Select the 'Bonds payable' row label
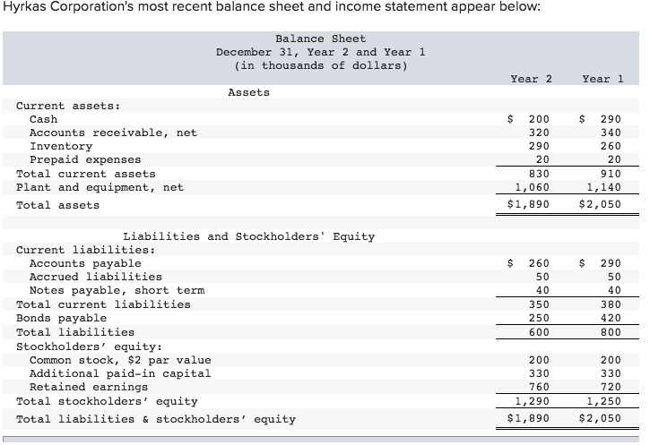This screenshot has width=650, height=445. (61, 319)
